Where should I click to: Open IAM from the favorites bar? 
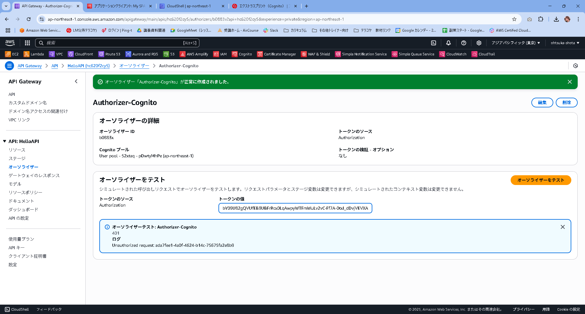(220, 54)
